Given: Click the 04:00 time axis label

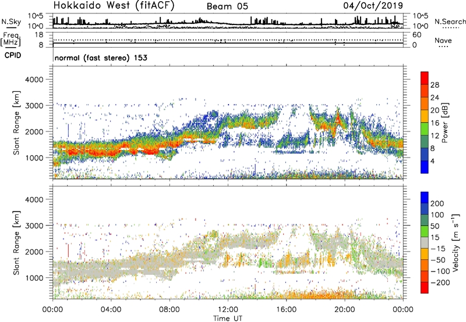Looking at the screenshot, I should coord(111,310).
